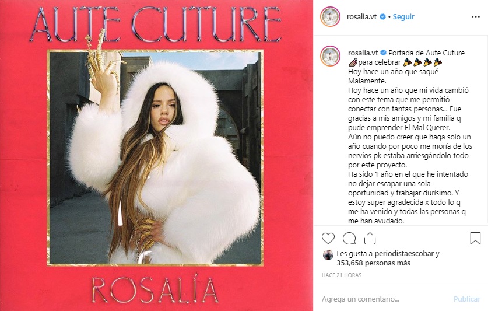Open rosalia.vt username in the caption
488x311 pixels.
[363, 53]
